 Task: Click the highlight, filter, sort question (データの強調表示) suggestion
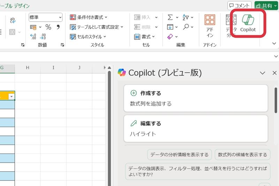198,171
